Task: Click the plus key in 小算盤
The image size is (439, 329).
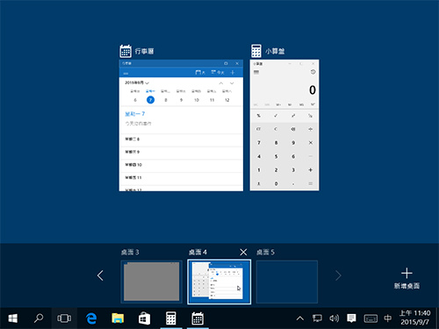Action: point(310,170)
